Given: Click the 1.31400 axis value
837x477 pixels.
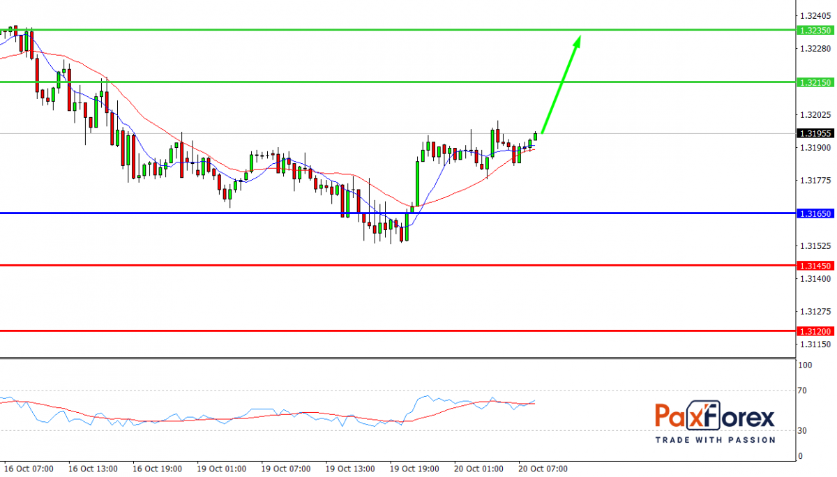Looking at the screenshot, I should pos(815,278).
